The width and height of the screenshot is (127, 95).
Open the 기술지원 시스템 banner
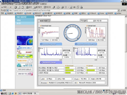click(25, 65)
